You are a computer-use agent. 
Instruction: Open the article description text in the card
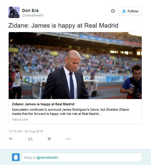(x=70, y=112)
